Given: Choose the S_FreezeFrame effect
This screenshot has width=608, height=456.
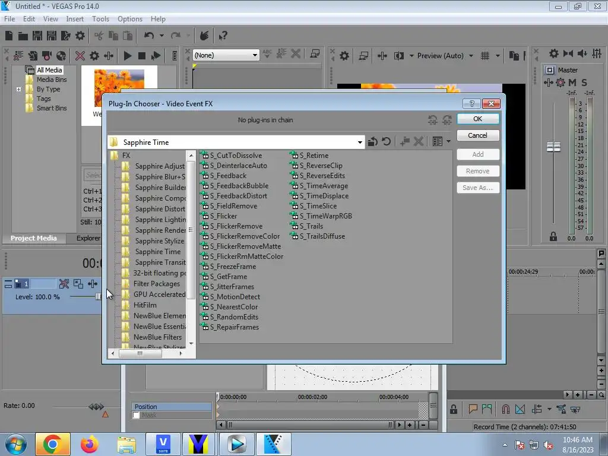Looking at the screenshot, I should [228, 267].
